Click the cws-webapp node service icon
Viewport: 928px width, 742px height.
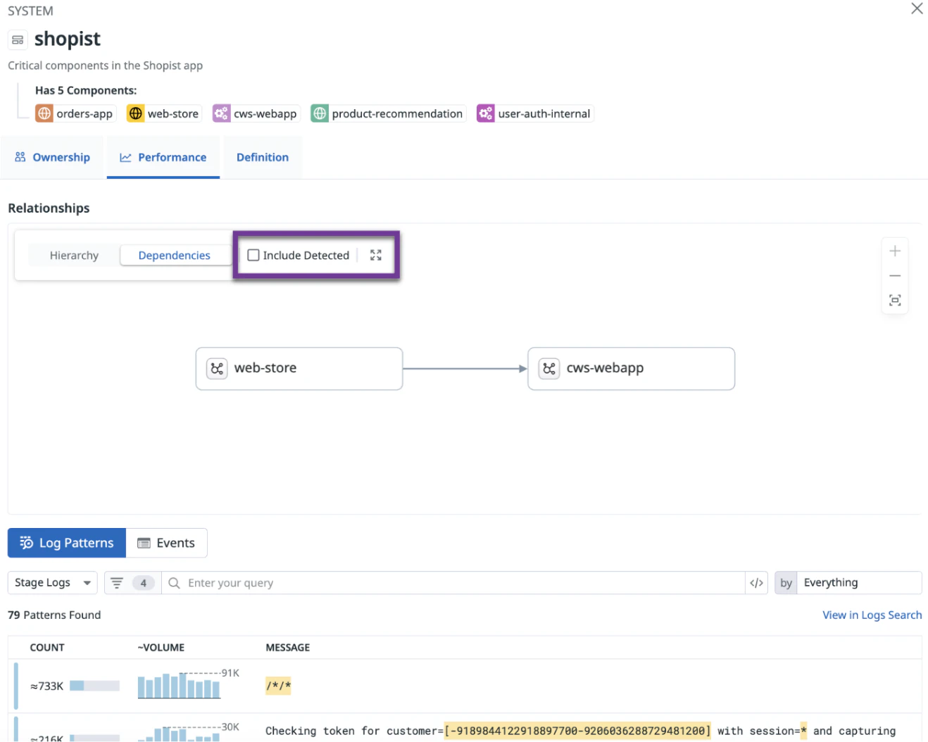click(x=549, y=368)
